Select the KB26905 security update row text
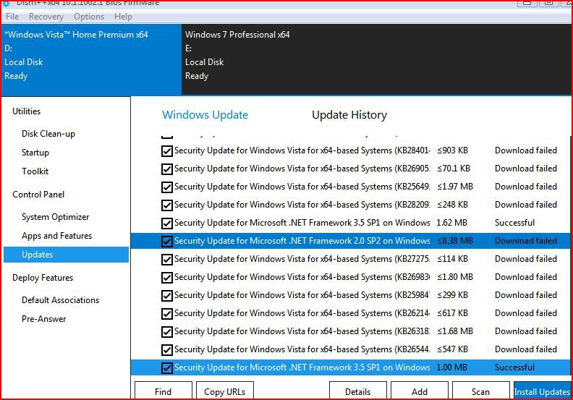The width and height of the screenshot is (573, 400). tap(302, 169)
